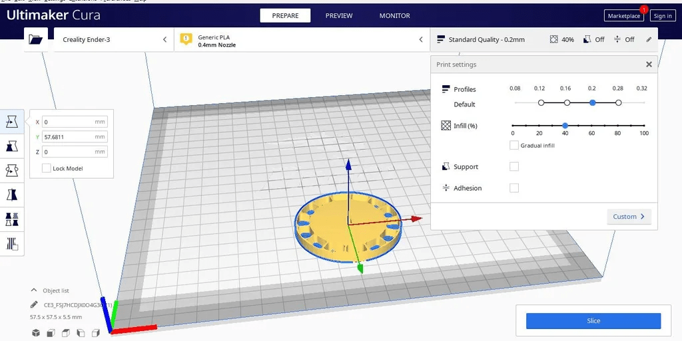682x341 pixels.
Task: Open the Per Model Settings tool
Action: click(x=12, y=219)
